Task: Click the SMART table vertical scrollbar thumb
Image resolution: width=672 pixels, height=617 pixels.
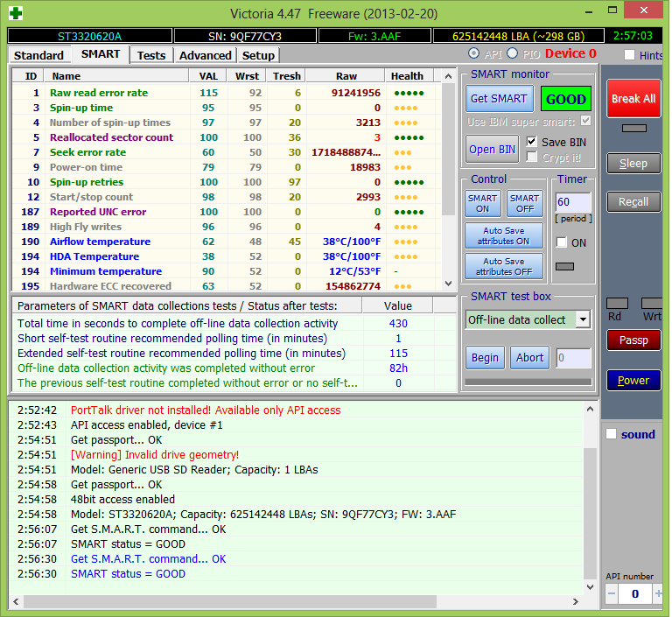Action: coord(448,149)
